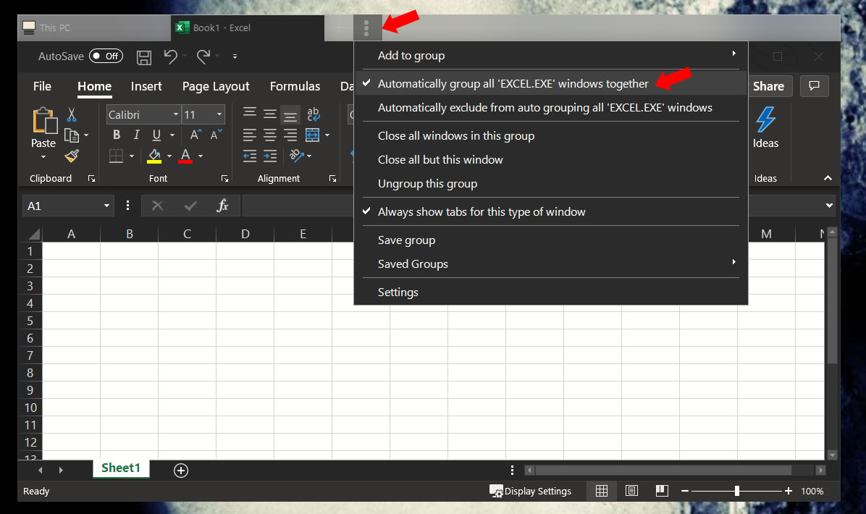
Task: Click the three-dot group menu button on tab bar
Action: (366, 28)
